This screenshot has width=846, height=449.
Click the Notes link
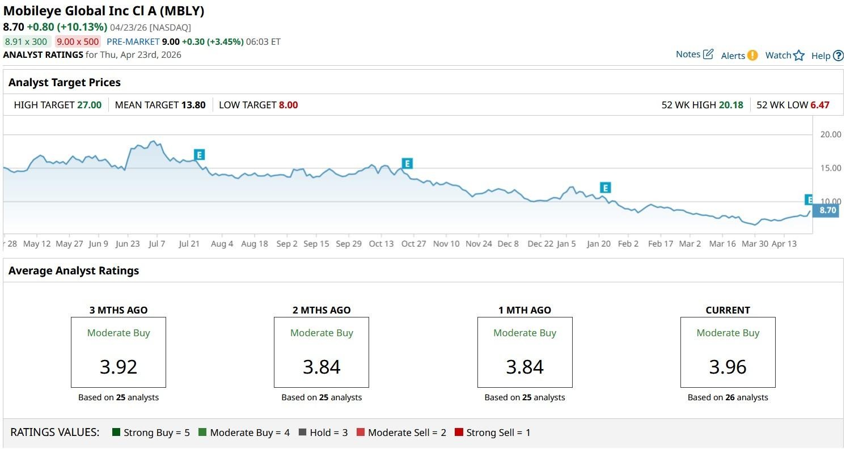pyautogui.click(x=688, y=54)
